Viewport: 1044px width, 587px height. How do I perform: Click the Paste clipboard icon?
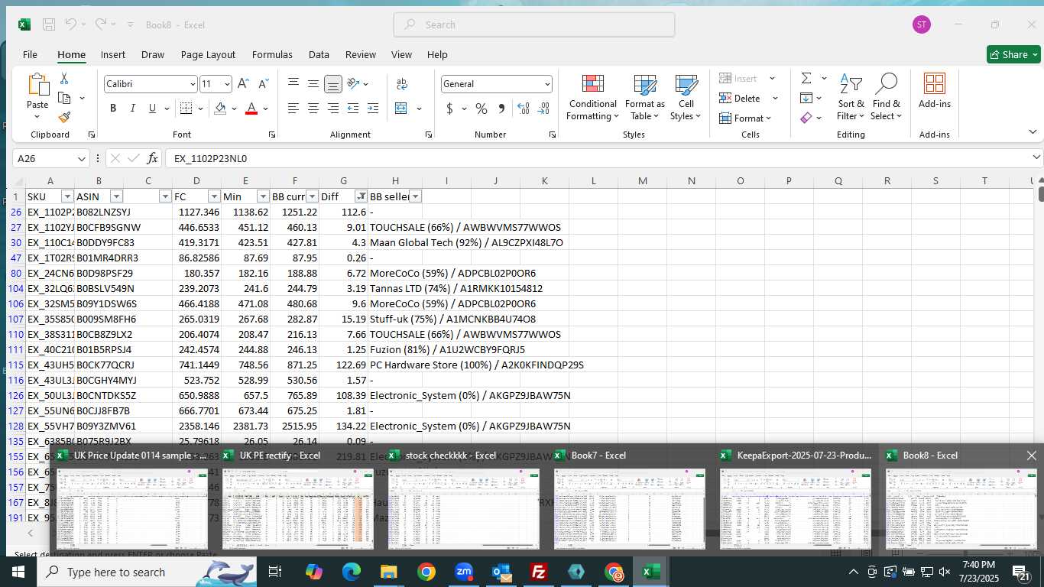tap(37, 84)
